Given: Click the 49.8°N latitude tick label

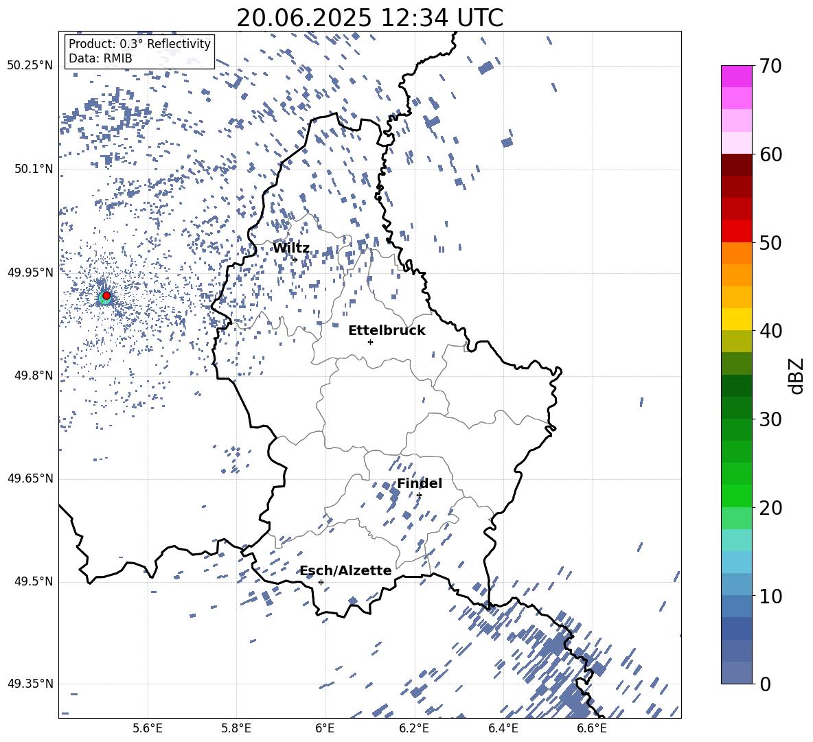Looking at the screenshot, I should tap(33, 375).
